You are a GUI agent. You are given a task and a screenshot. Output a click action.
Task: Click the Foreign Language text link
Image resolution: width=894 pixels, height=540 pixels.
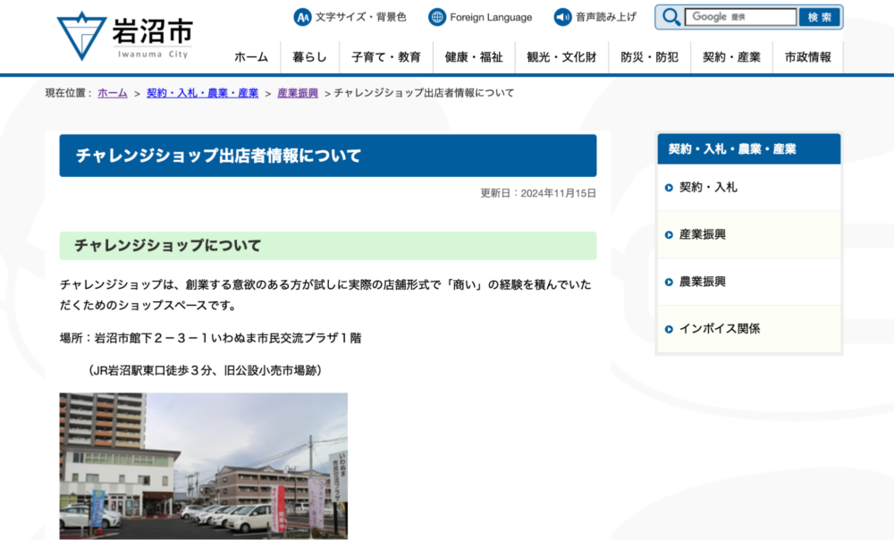point(491,17)
